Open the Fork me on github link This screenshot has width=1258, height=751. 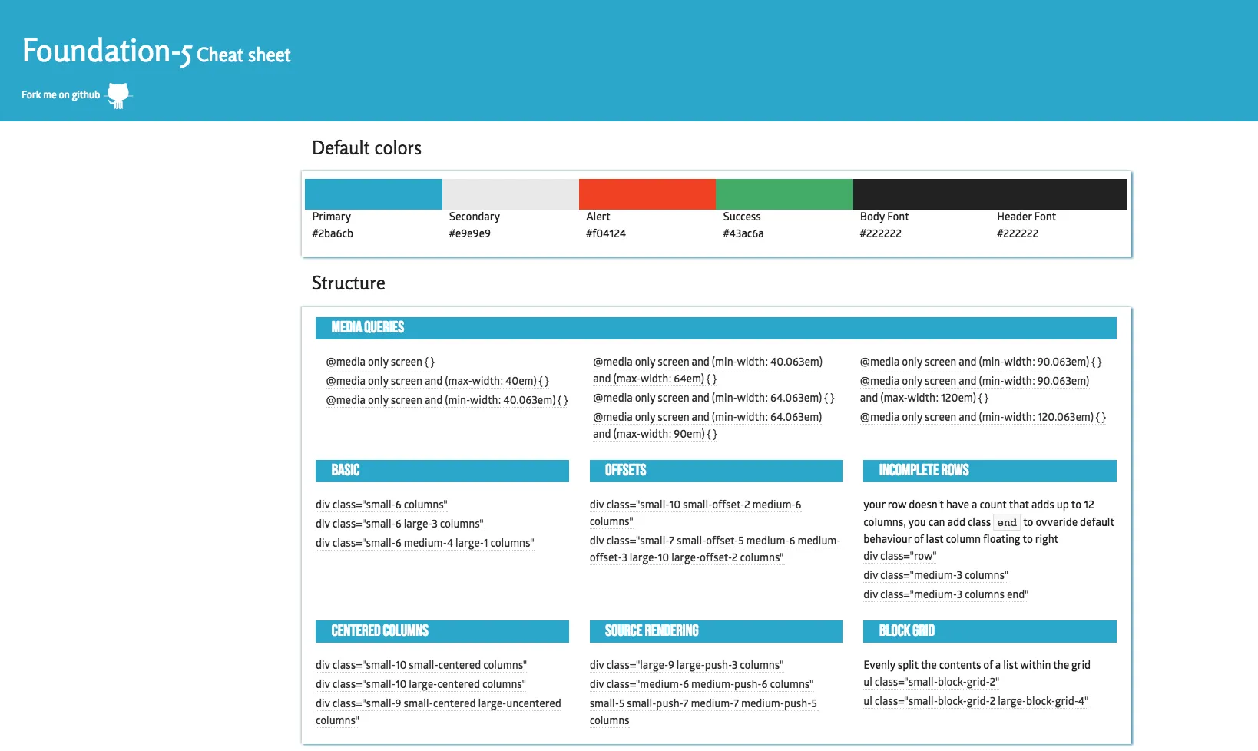pyautogui.click(x=61, y=95)
